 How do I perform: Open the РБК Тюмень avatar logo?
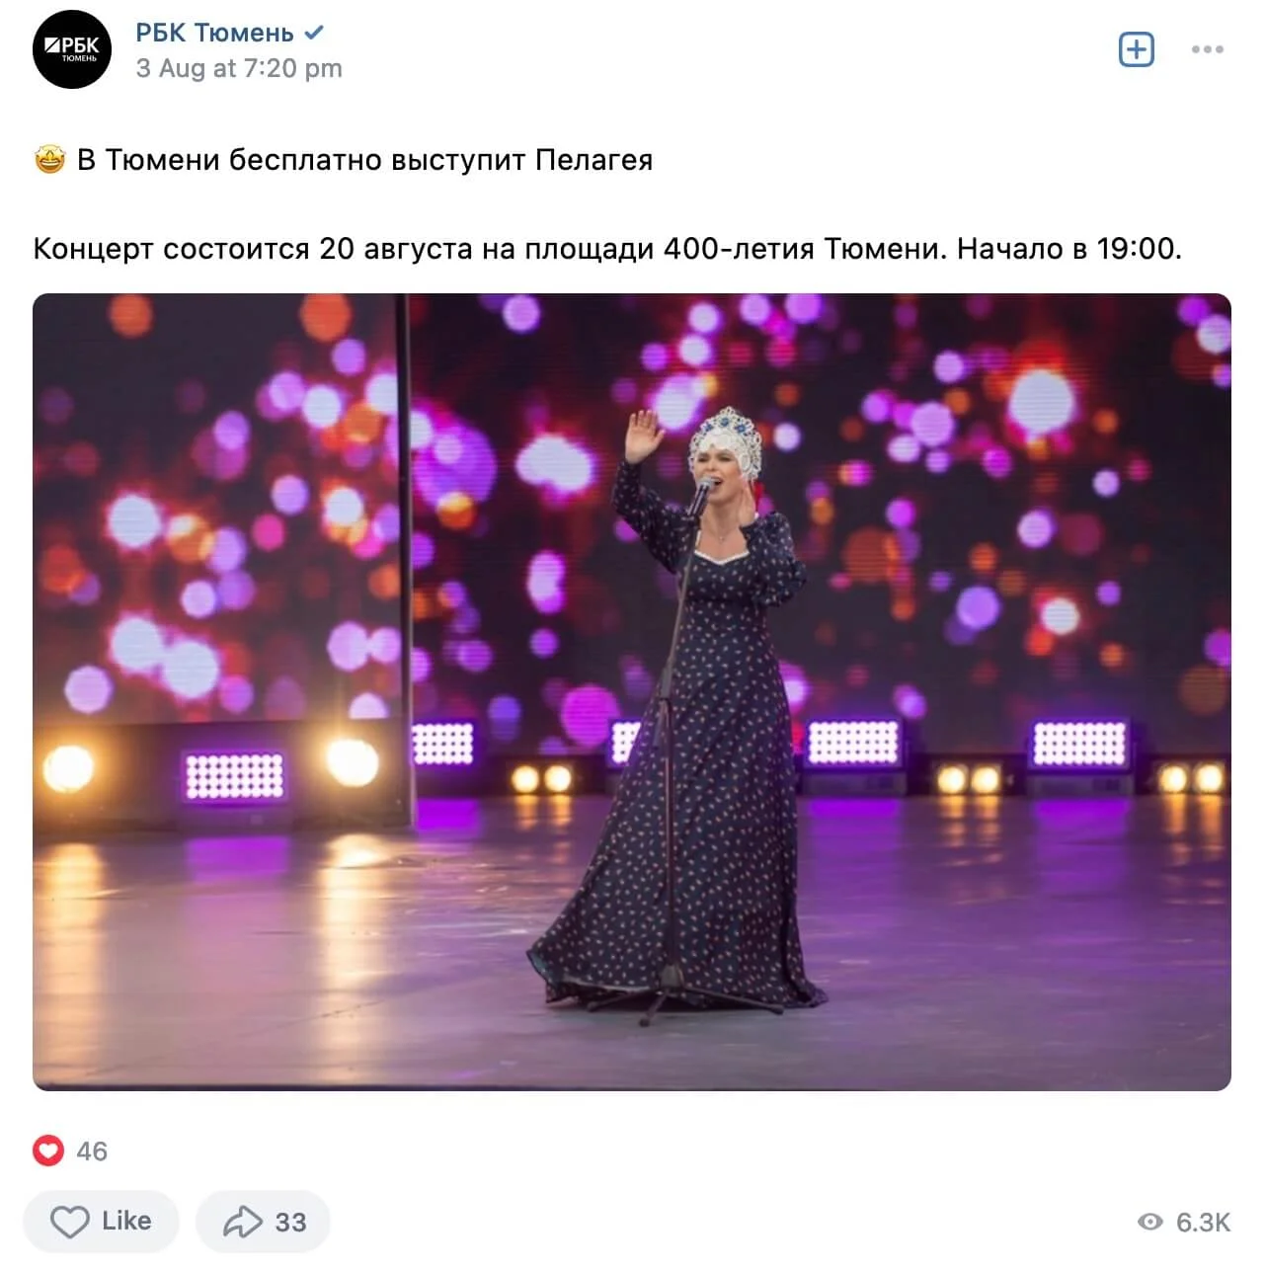point(72,49)
